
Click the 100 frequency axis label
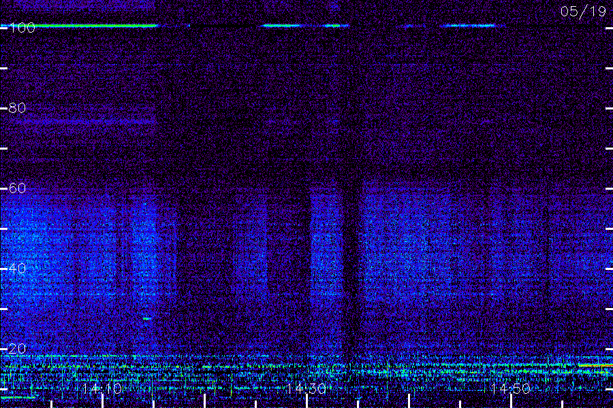click(x=22, y=28)
